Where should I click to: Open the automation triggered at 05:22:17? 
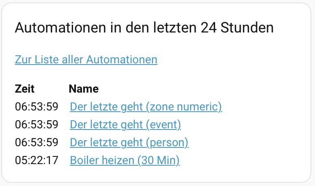125,160
